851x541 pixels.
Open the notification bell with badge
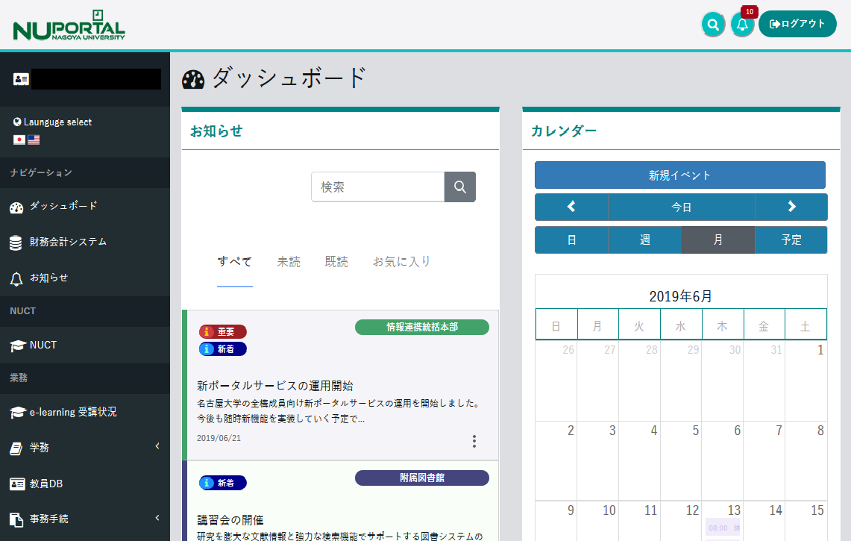pyautogui.click(x=742, y=25)
